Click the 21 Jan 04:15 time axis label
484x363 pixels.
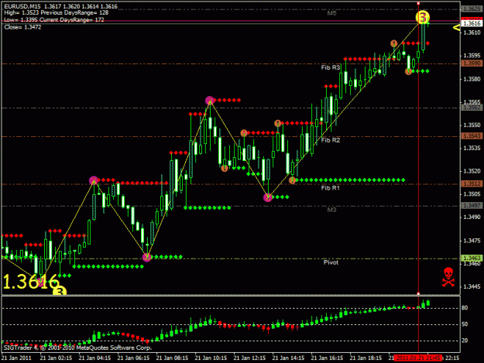coord(94,358)
